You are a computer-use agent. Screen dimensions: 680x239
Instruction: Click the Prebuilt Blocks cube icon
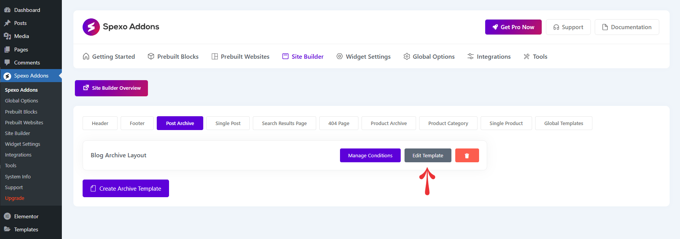coord(151,56)
